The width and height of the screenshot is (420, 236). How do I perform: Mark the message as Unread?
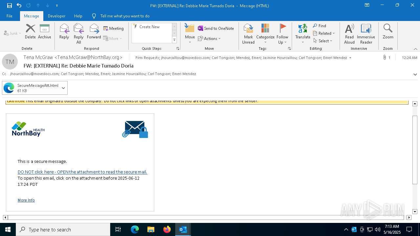click(x=248, y=33)
